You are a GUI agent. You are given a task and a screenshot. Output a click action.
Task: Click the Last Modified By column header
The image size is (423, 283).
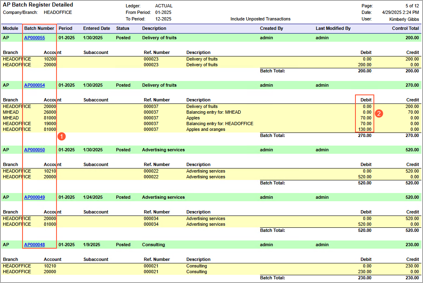(333, 28)
